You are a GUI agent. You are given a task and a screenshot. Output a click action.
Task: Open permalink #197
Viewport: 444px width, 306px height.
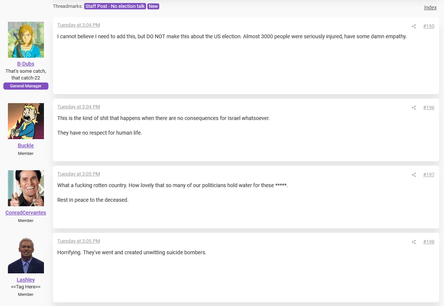coord(429,175)
